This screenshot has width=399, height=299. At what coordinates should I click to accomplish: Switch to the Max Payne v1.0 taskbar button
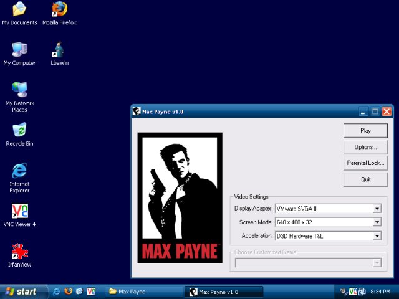pos(223,292)
